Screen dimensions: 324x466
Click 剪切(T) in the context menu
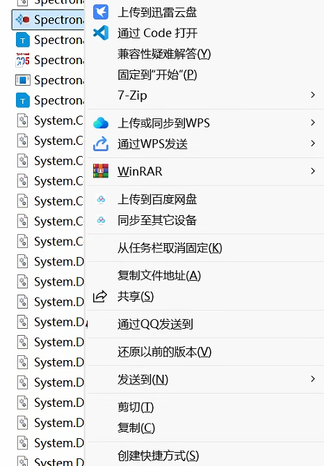(x=136, y=407)
